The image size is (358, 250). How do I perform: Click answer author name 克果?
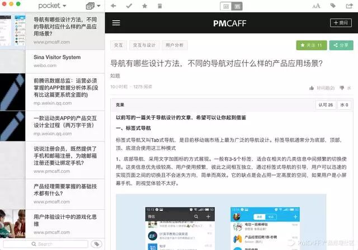coord(120,105)
